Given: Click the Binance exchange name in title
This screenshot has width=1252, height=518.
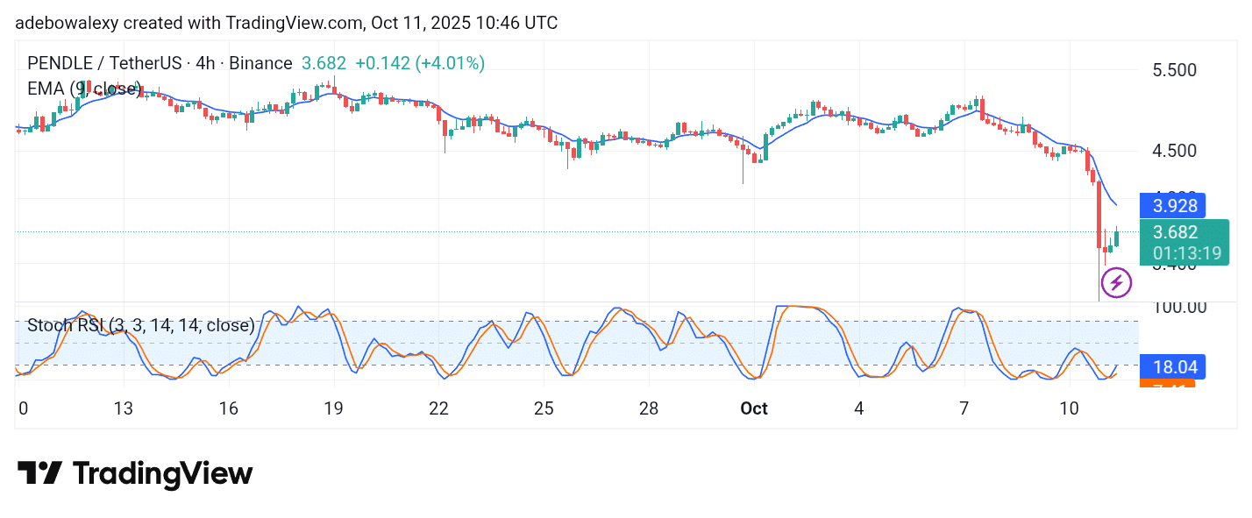Looking at the screenshot, I should click(x=258, y=63).
